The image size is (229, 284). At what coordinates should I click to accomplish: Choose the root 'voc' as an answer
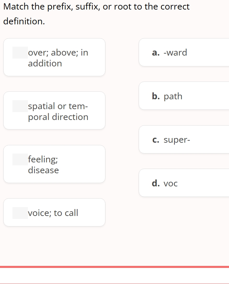pos(184,183)
